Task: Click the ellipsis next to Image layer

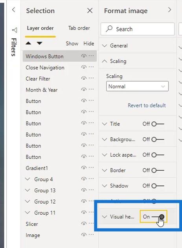Action: [91, 235]
